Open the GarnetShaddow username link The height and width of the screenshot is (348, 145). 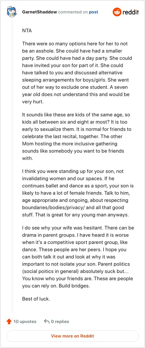(x=40, y=12)
